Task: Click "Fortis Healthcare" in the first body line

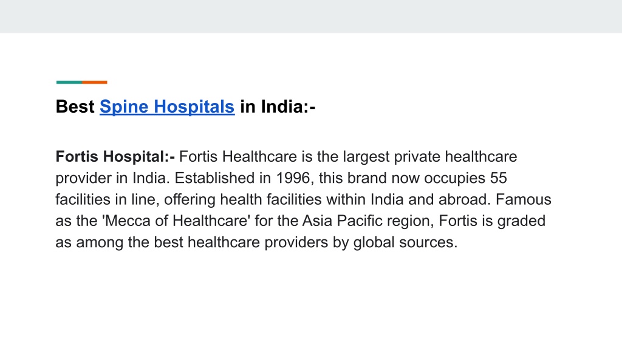Action: [x=238, y=157]
